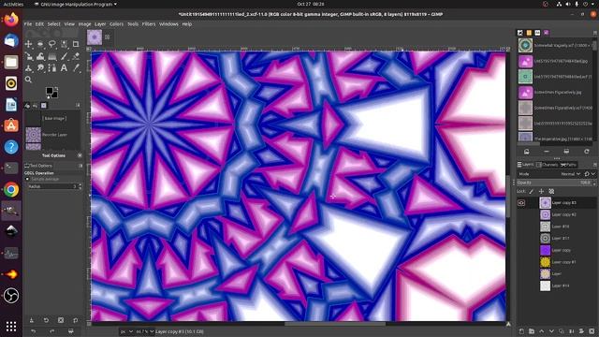Delete the selected layer
Viewport: 599px width, 337px height.
pos(592,330)
